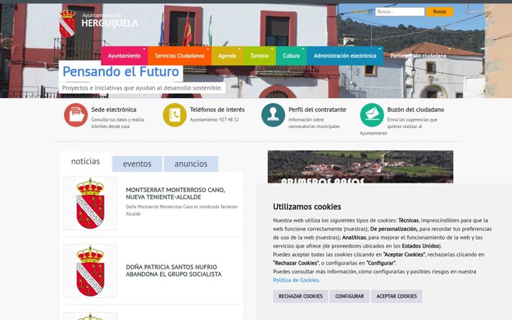
Task: Open the Servicios Ciudadanos menu
Action: click(180, 56)
